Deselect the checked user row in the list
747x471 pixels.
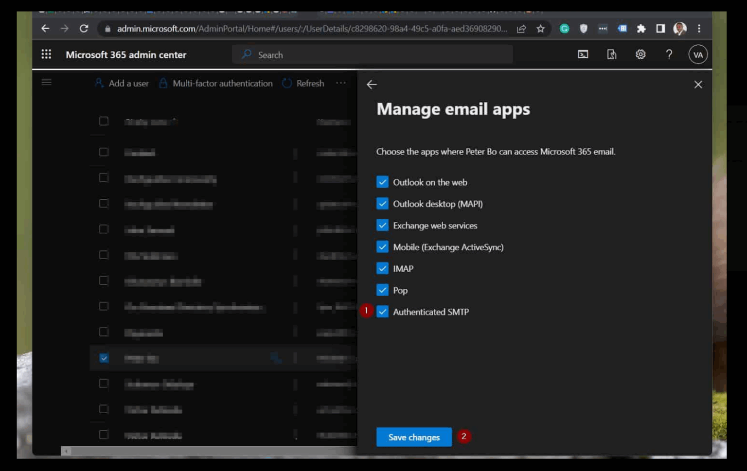tap(104, 358)
